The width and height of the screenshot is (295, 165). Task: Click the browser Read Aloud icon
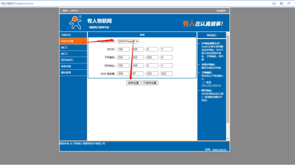click(x=288, y=3)
